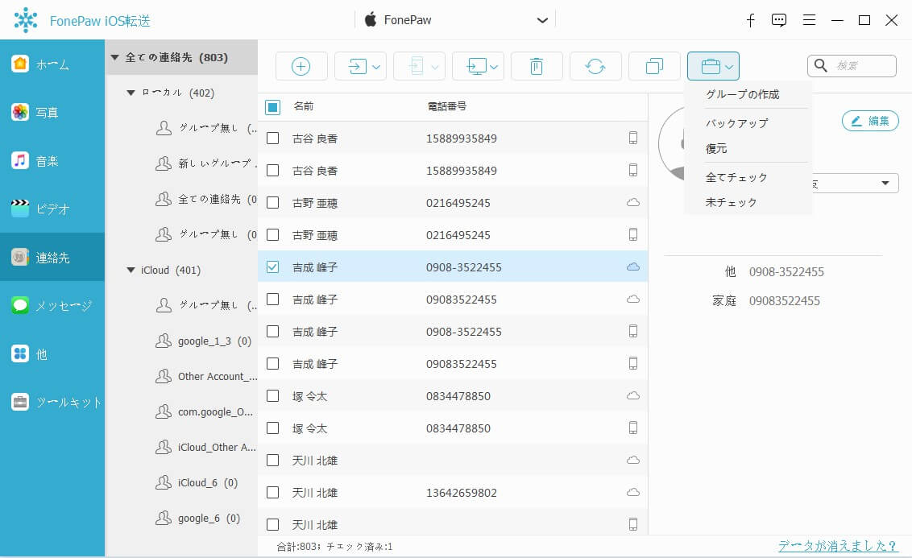Check the last 天川 北雄 row checkbox
The image size is (912, 558).
(273, 524)
